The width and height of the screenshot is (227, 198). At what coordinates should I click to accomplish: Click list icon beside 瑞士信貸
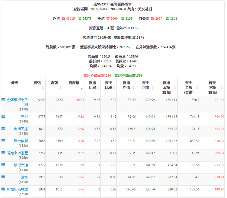pos(3,141)
